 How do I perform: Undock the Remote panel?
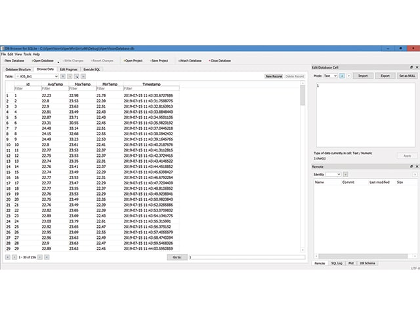411,166
